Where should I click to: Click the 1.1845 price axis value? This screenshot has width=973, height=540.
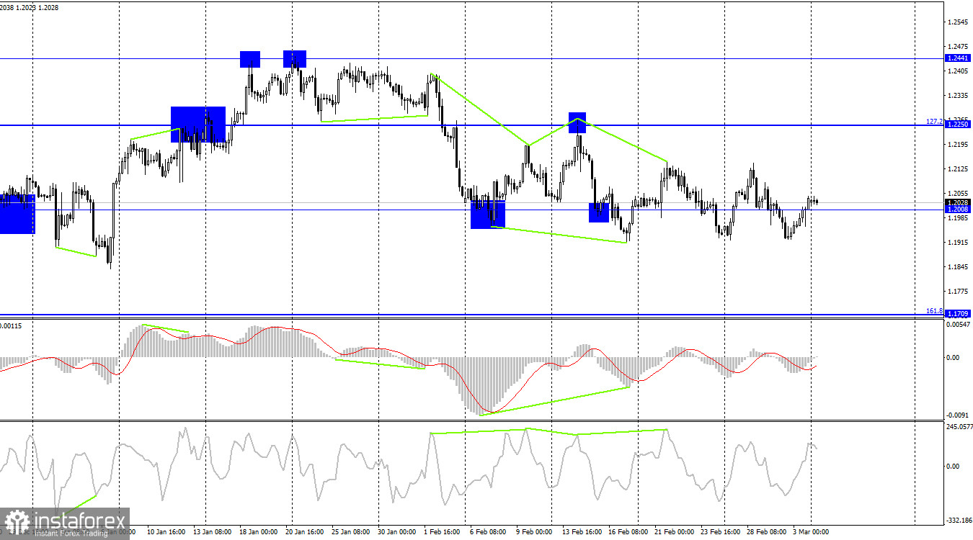tap(959, 267)
